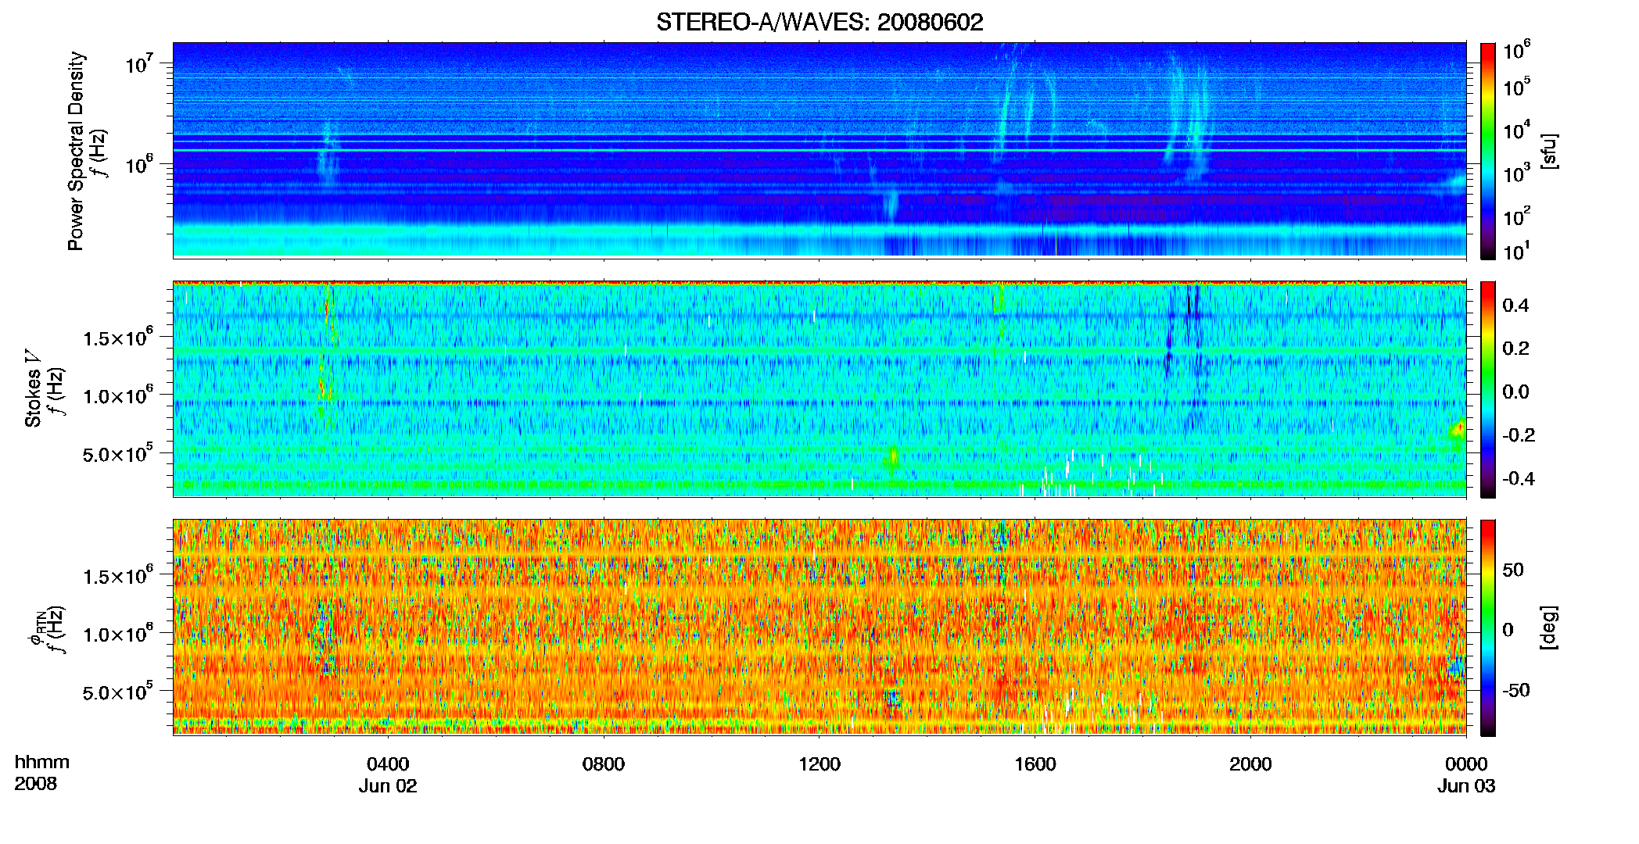Select the Power Spectral Density axis label
The height and width of the screenshot is (844, 1639).
[75, 151]
